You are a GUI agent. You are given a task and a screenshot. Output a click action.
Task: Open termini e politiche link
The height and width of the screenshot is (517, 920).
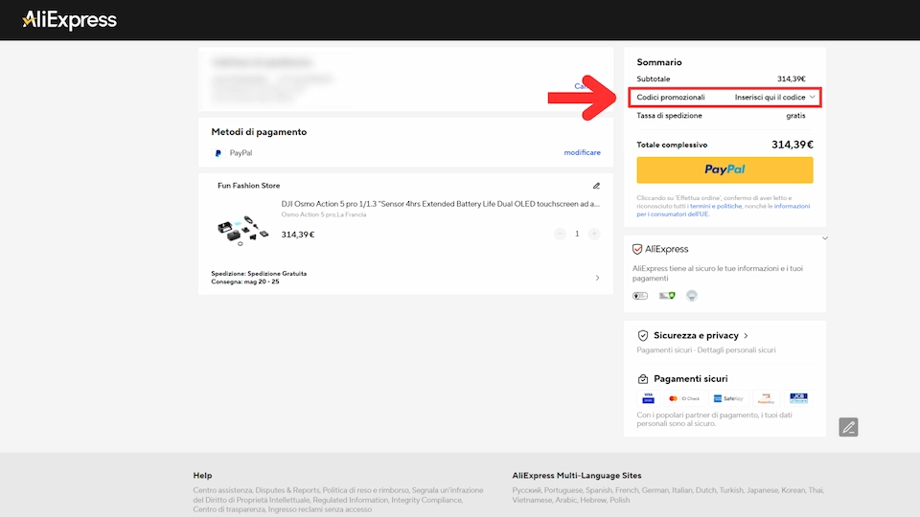click(x=716, y=207)
